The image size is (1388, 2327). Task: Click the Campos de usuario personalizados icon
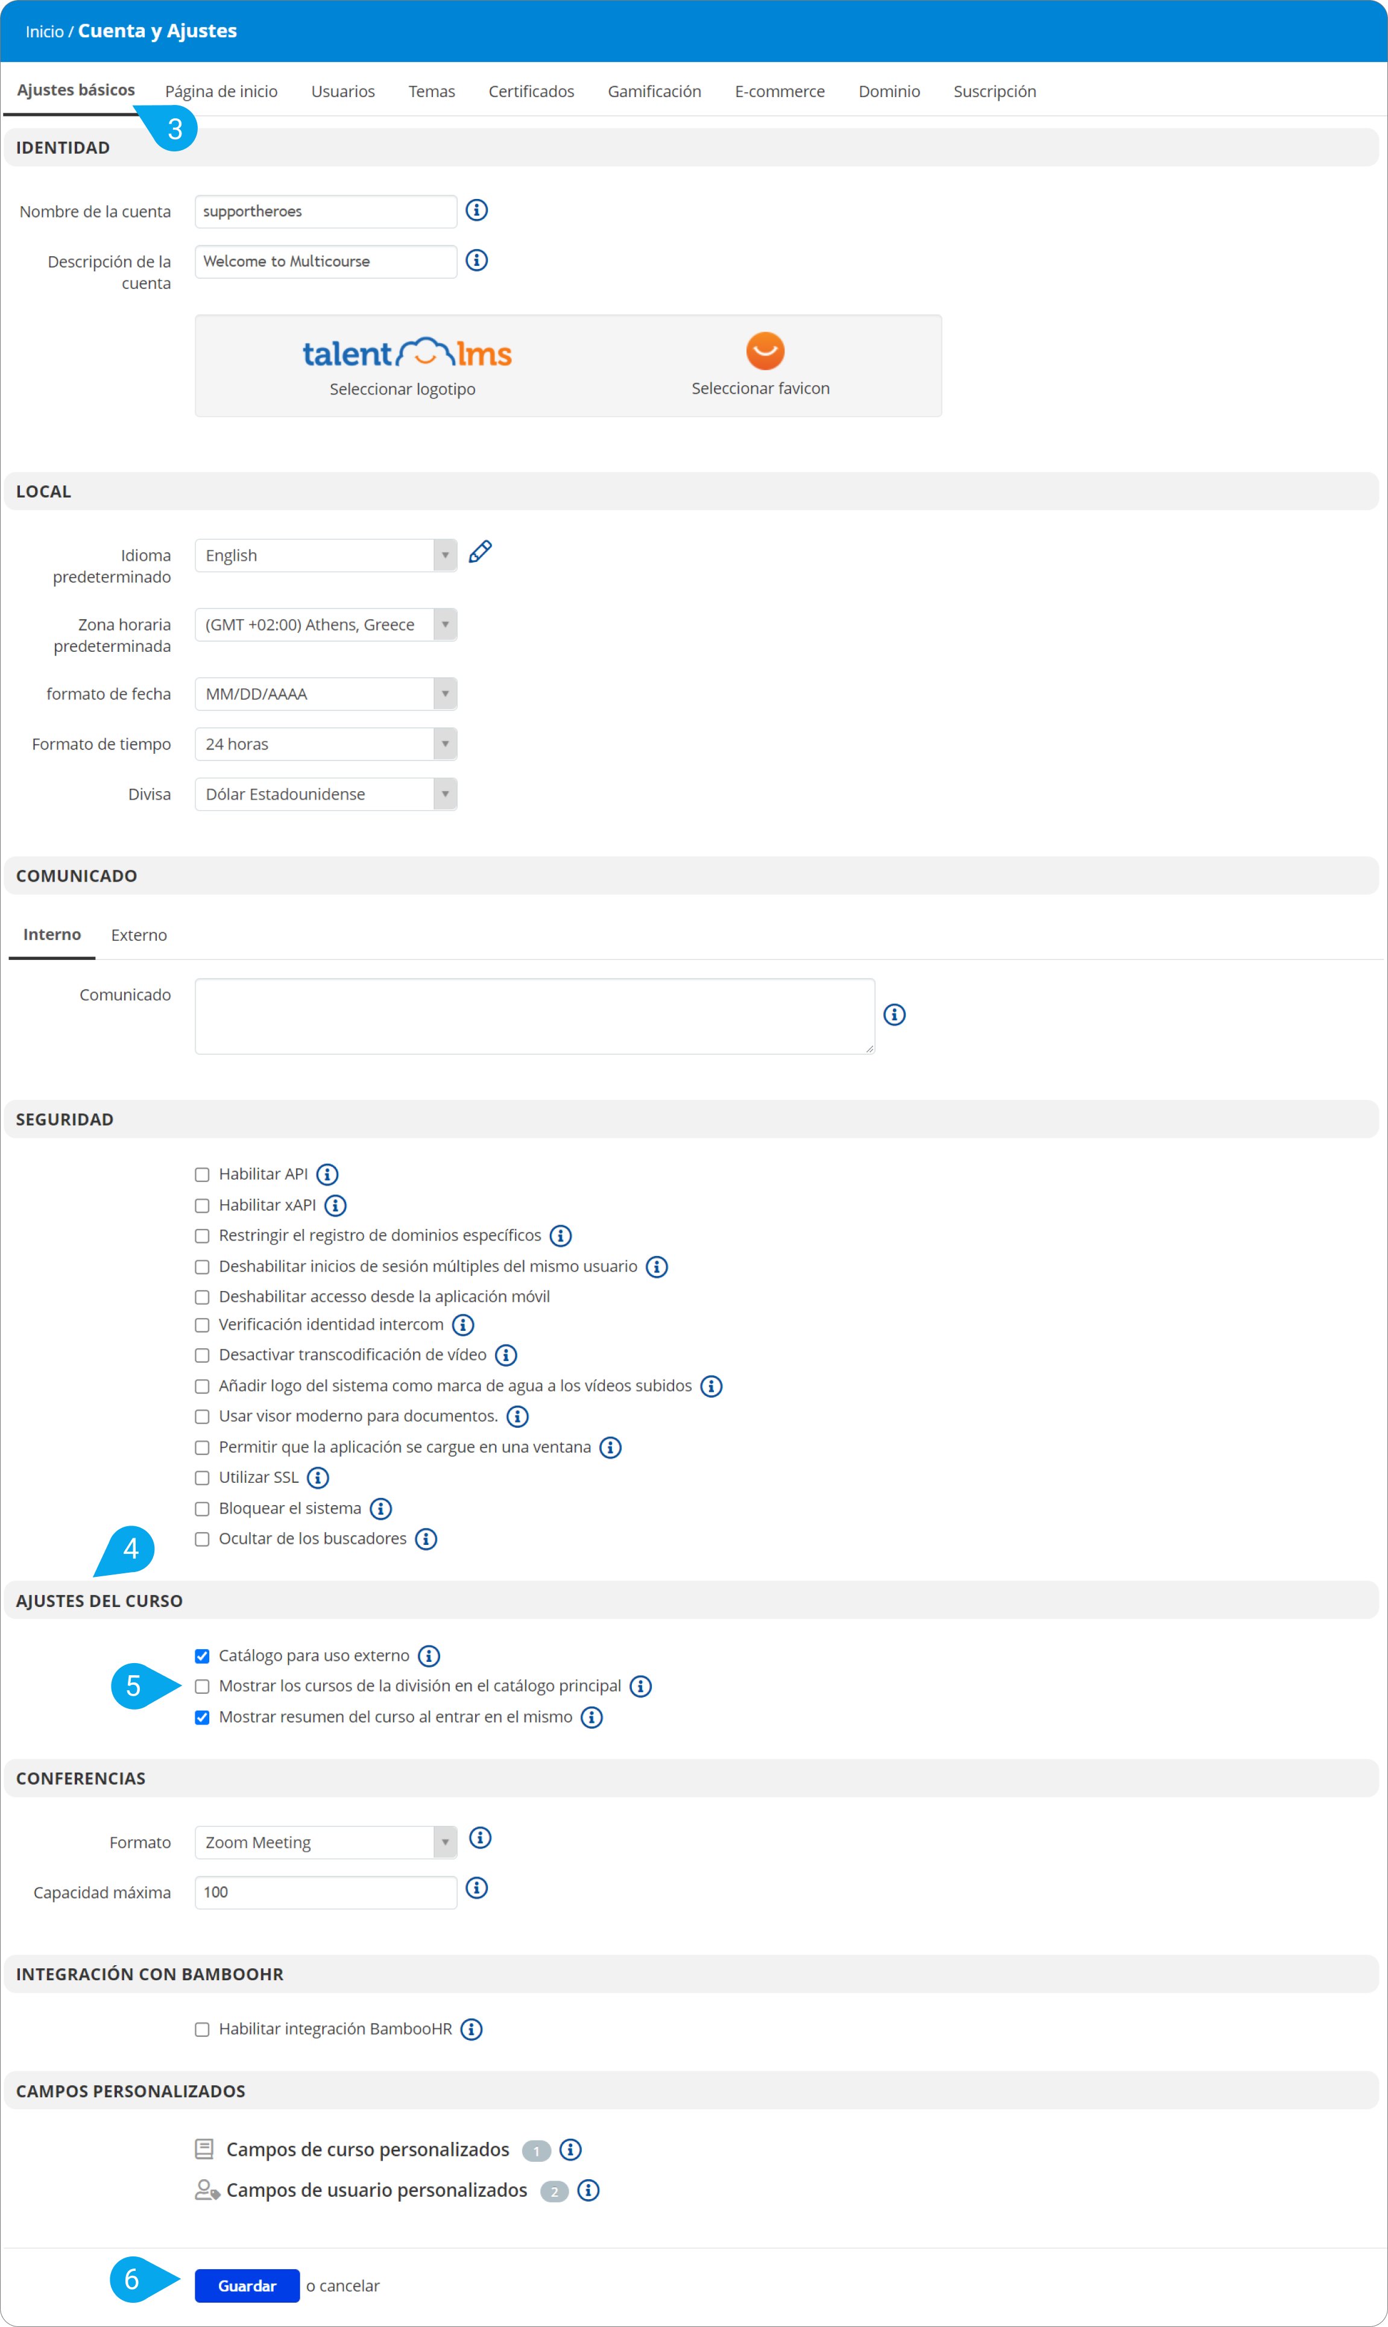click(x=207, y=2191)
